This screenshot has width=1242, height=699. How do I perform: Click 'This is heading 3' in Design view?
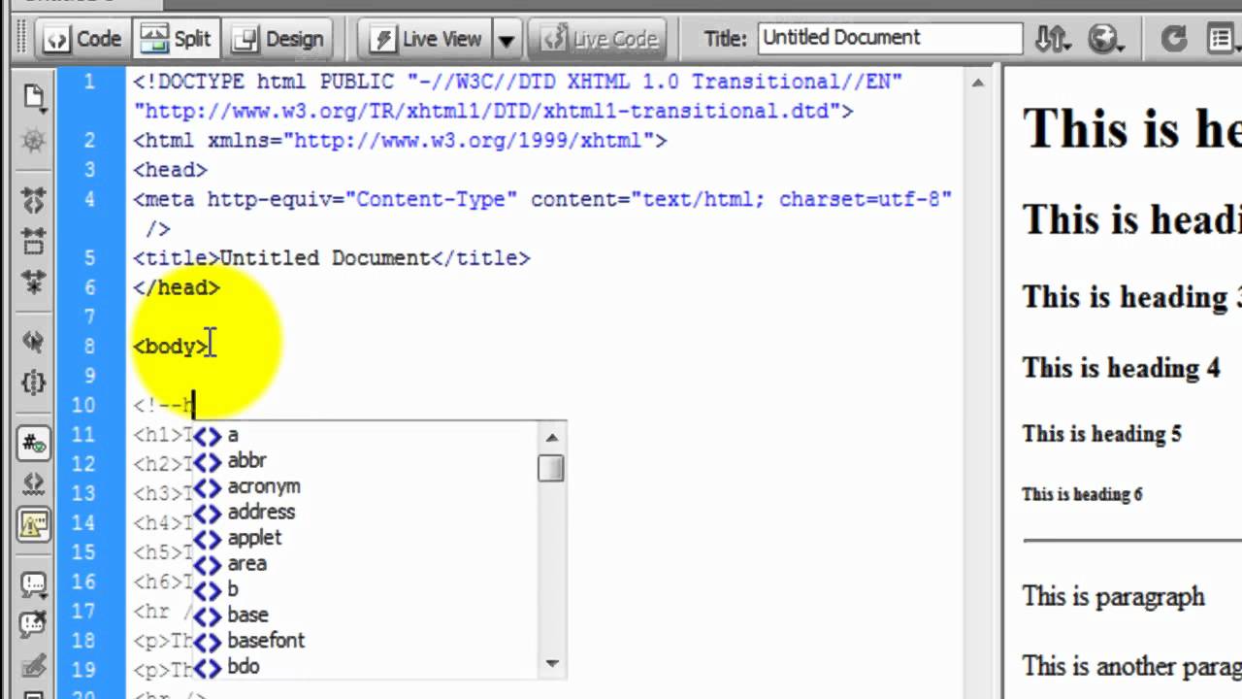[x=1131, y=297]
